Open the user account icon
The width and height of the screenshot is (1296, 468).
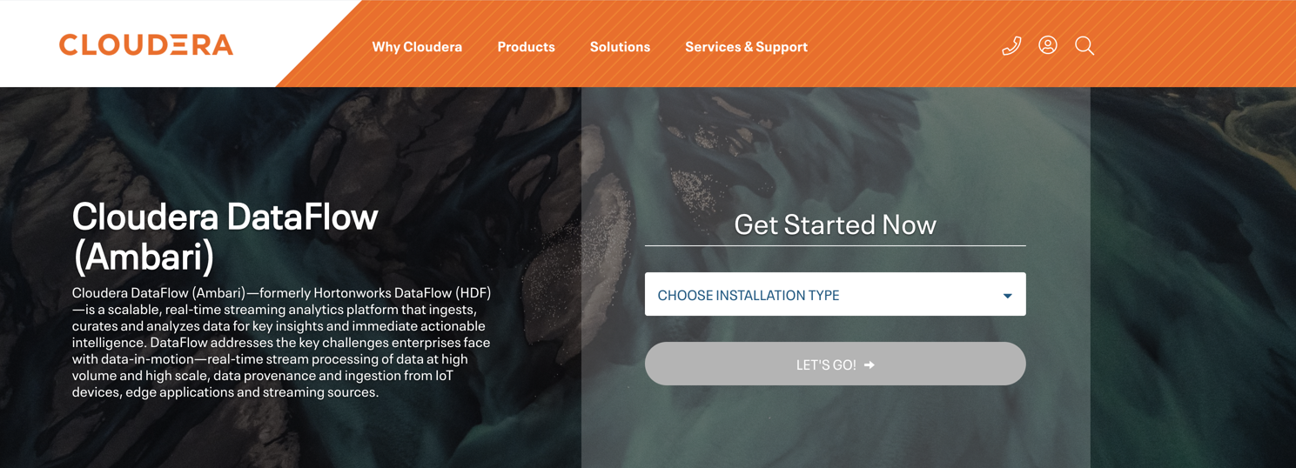[1048, 45]
